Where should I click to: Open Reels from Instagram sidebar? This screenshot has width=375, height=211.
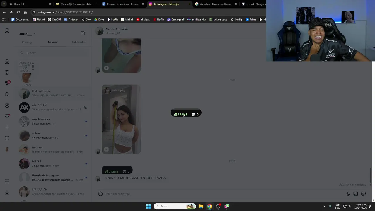(7, 72)
